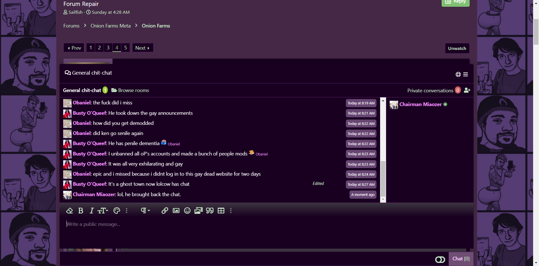
Task: Open the text color palette
Action: pos(117,210)
